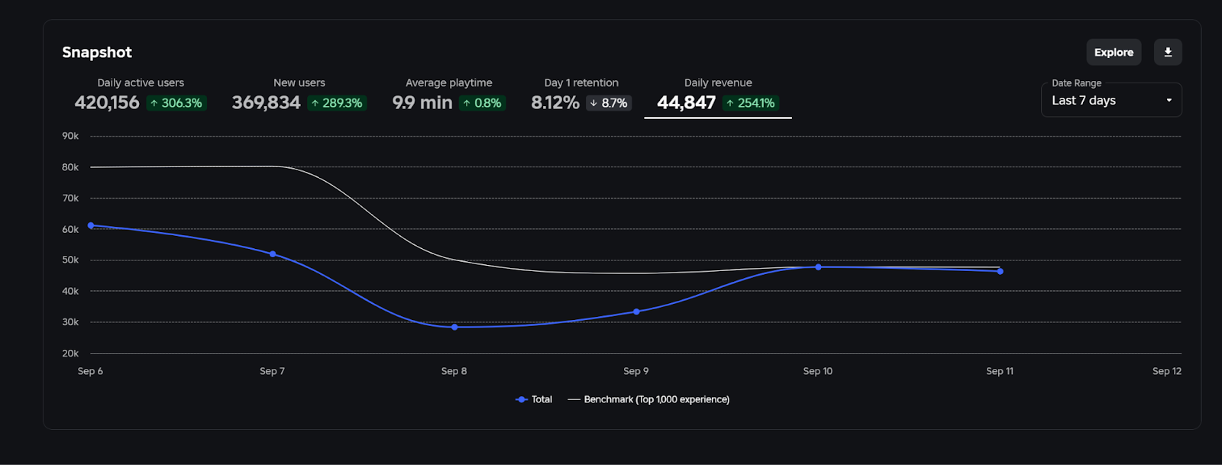
Task: Click the Sep 10 data point
Action: point(818,267)
